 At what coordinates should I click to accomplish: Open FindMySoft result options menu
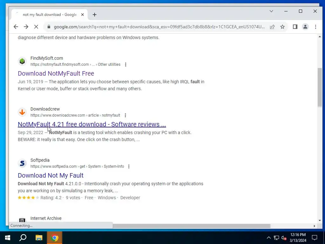click(126, 64)
